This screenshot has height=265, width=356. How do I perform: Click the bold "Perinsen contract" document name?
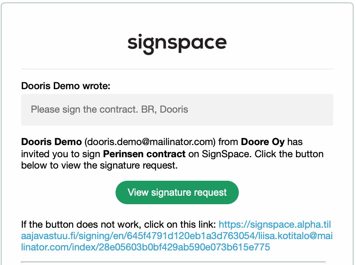tap(144, 154)
